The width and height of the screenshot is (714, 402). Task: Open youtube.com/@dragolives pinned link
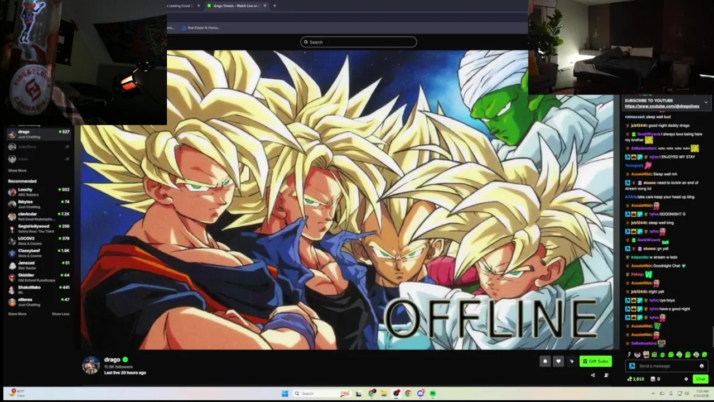(662, 106)
